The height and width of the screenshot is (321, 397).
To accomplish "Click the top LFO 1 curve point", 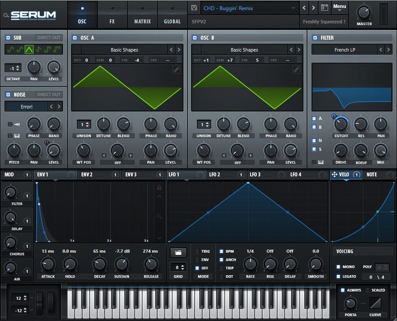I will [248, 183].
